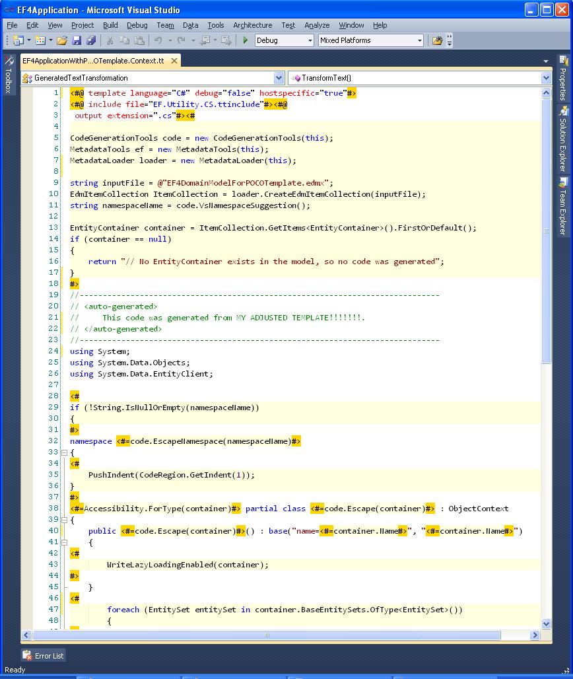Screen dimensions: 573x679
Task: Open the Architecture menu
Action: coord(253,25)
